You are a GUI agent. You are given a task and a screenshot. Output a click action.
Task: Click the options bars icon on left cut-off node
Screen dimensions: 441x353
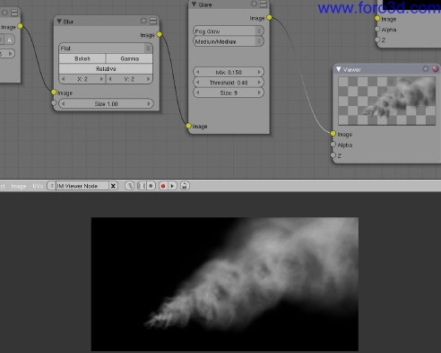pyautogui.click(x=14, y=13)
